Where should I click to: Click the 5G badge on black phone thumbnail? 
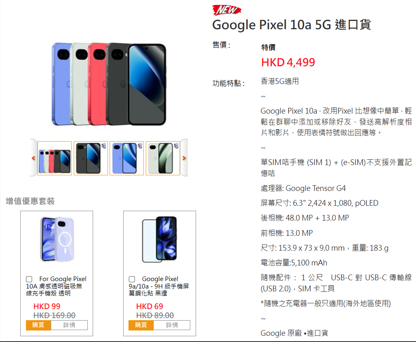(x=104, y=146)
